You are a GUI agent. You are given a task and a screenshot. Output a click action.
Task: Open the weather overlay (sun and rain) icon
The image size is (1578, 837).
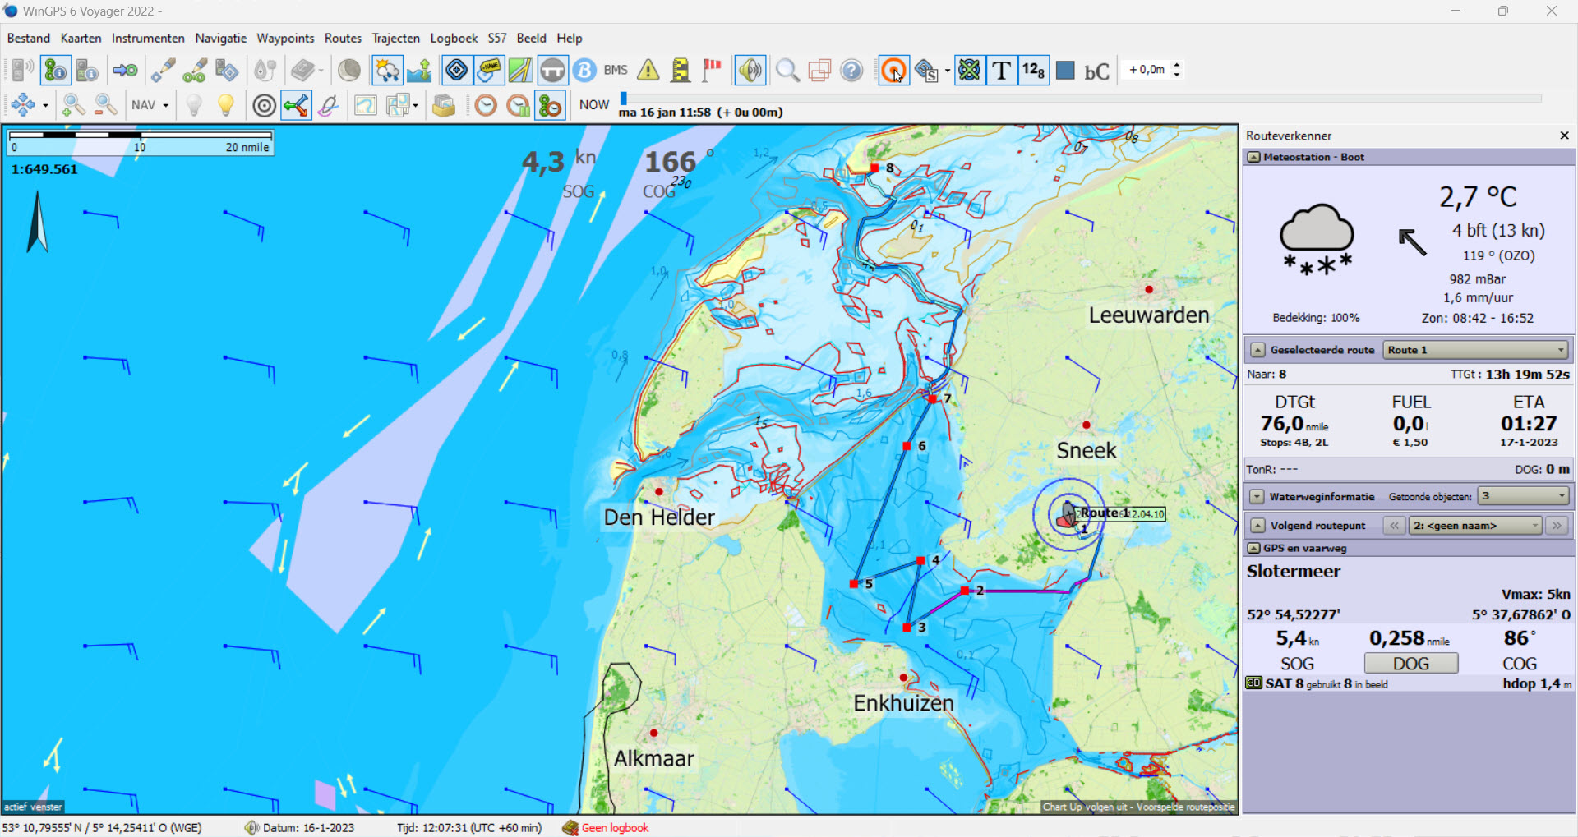point(387,71)
